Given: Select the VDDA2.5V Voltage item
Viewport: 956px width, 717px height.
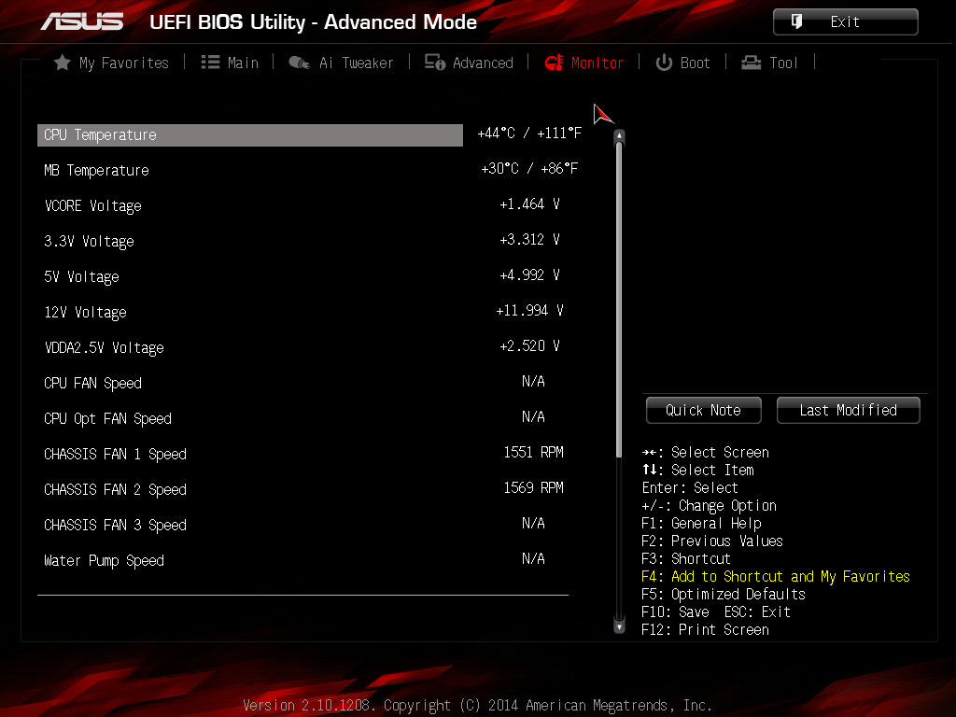Looking at the screenshot, I should (x=105, y=347).
